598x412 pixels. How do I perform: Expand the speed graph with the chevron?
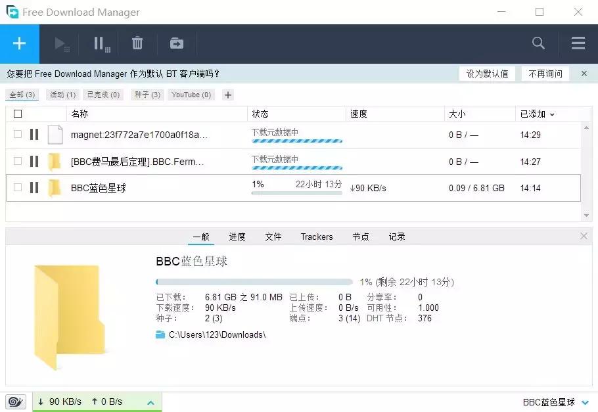(x=150, y=401)
